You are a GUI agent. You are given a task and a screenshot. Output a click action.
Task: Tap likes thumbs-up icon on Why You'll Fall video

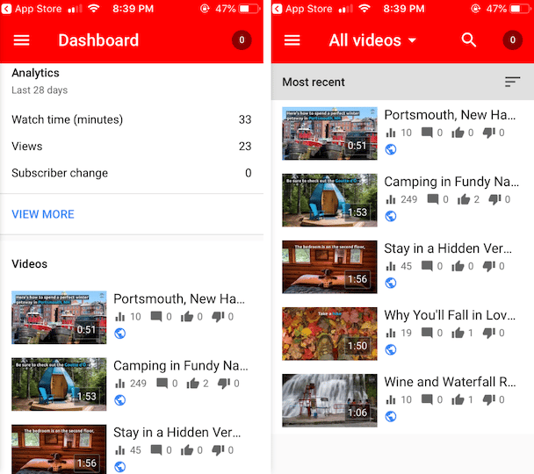(457, 334)
